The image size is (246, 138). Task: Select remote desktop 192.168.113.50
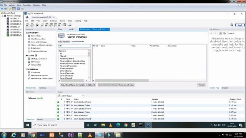15,21
